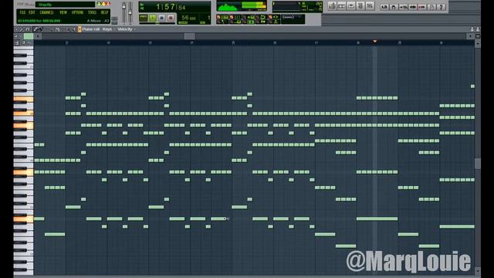Open the CHANNELS menu
This screenshot has width=494, height=278.
point(46,12)
